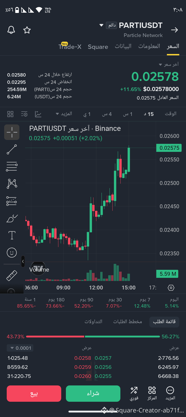
Task: Go back using the arrow icon
Action: [175, 30]
